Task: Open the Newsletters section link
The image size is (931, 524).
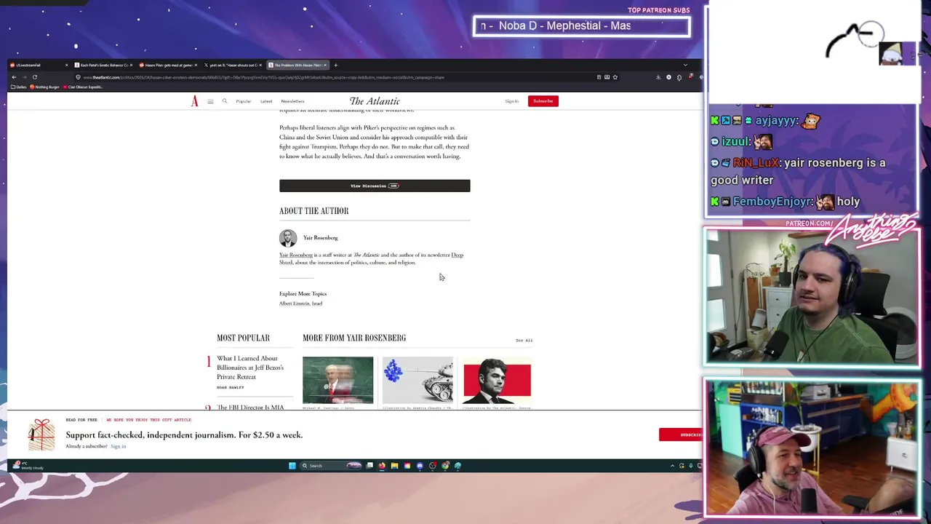Action: click(x=292, y=101)
